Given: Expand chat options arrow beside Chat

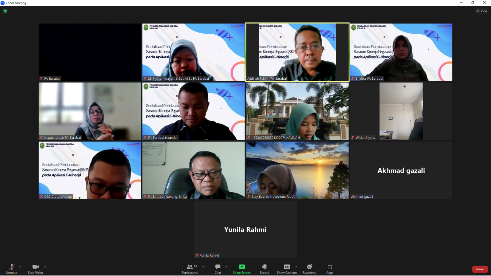Looking at the screenshot, I should coord(226,267).
